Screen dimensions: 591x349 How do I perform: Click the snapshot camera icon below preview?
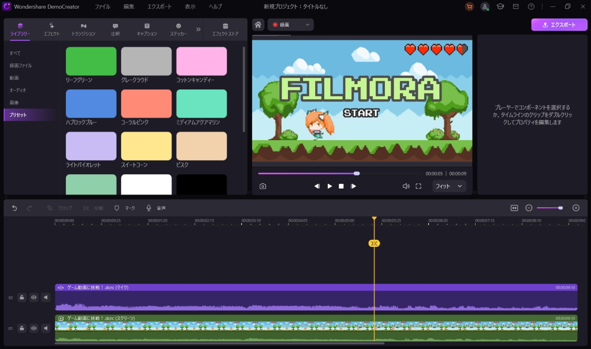[263, 186]
